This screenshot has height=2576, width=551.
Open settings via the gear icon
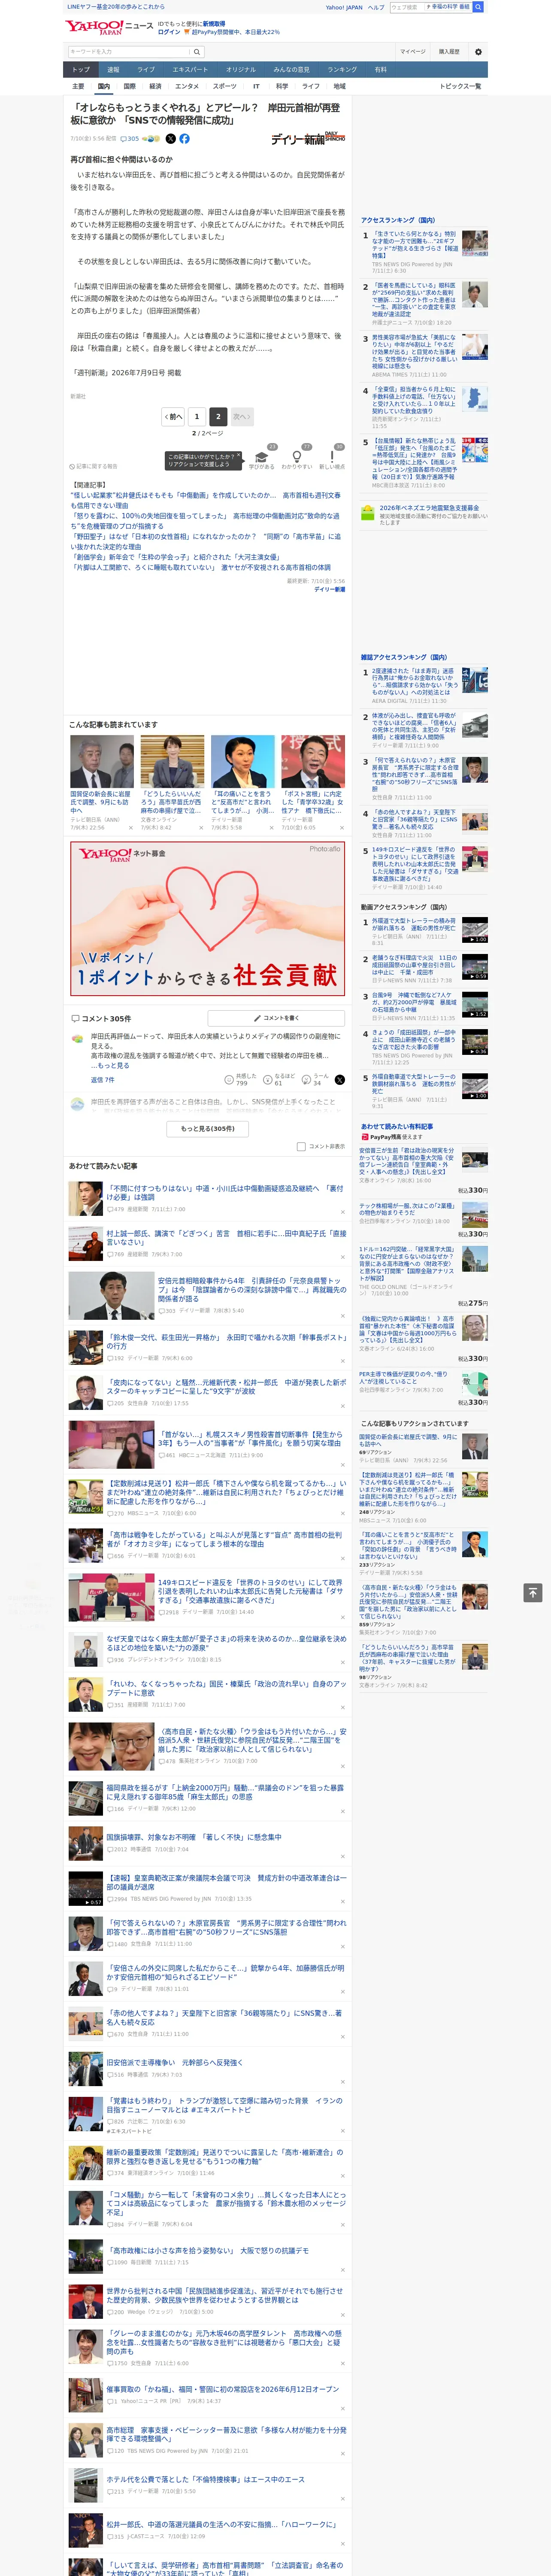478,52
